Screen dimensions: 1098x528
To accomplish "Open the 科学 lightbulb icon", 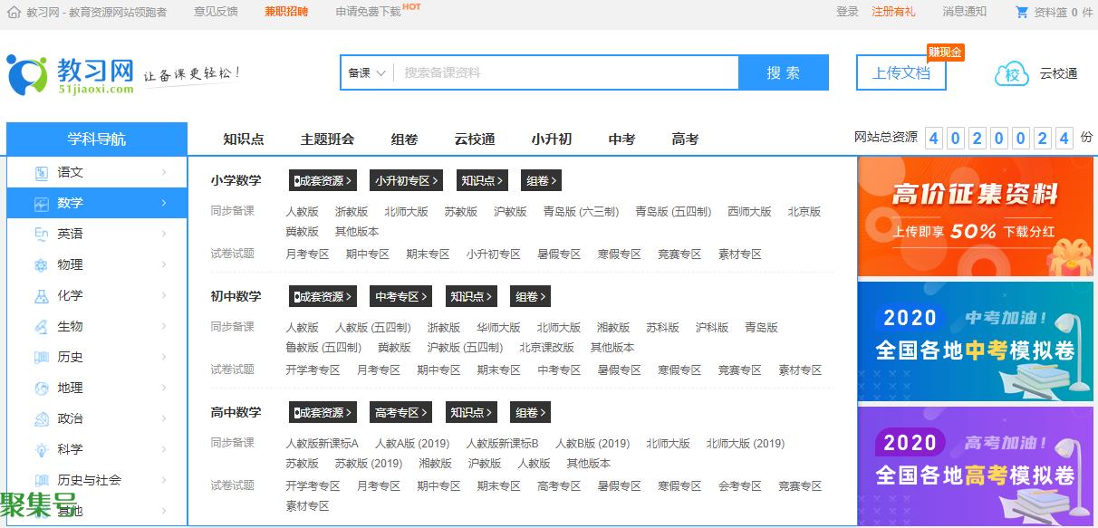I will pos(42,449).
